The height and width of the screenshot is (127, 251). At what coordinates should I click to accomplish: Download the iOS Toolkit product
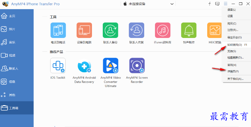[x=58, y=66]
